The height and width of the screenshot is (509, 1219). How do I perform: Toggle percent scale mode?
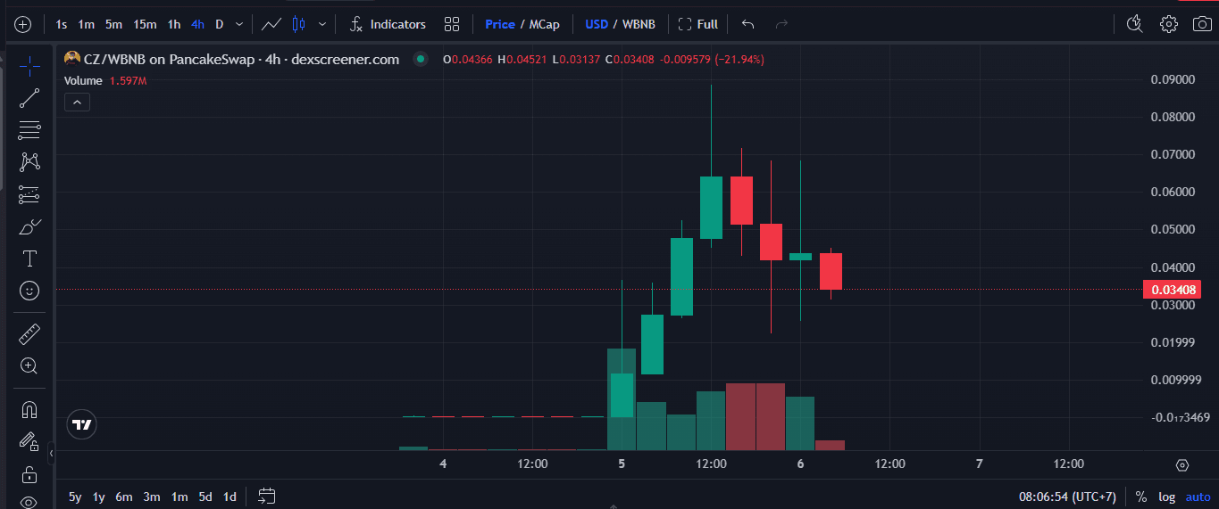click(1141, 497)
